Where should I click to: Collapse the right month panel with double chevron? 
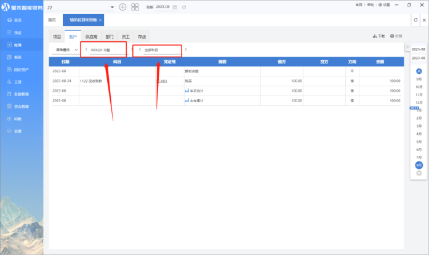407,48
